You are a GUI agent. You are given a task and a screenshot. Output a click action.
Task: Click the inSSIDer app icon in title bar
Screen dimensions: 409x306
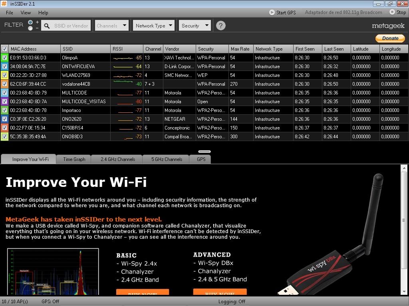pos(4,4)
